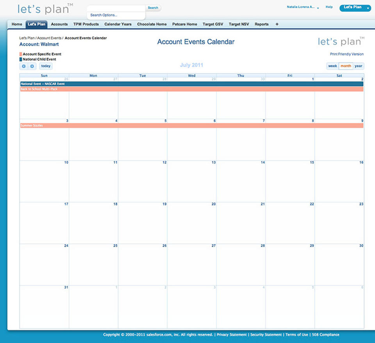Screen dimensions: 375x343
Task: Switch calendar to week view
Action: pyautogui.click(x=332, y=66)
